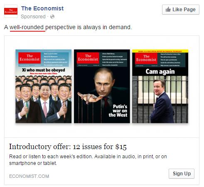Click the Sponsored label
Image resolution: width=204 pixels, height=187 pixels.
[x=33, y=17]
